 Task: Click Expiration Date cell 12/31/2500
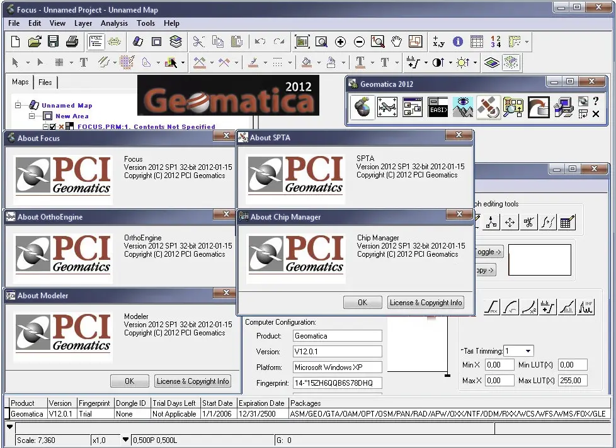point(263,413)
